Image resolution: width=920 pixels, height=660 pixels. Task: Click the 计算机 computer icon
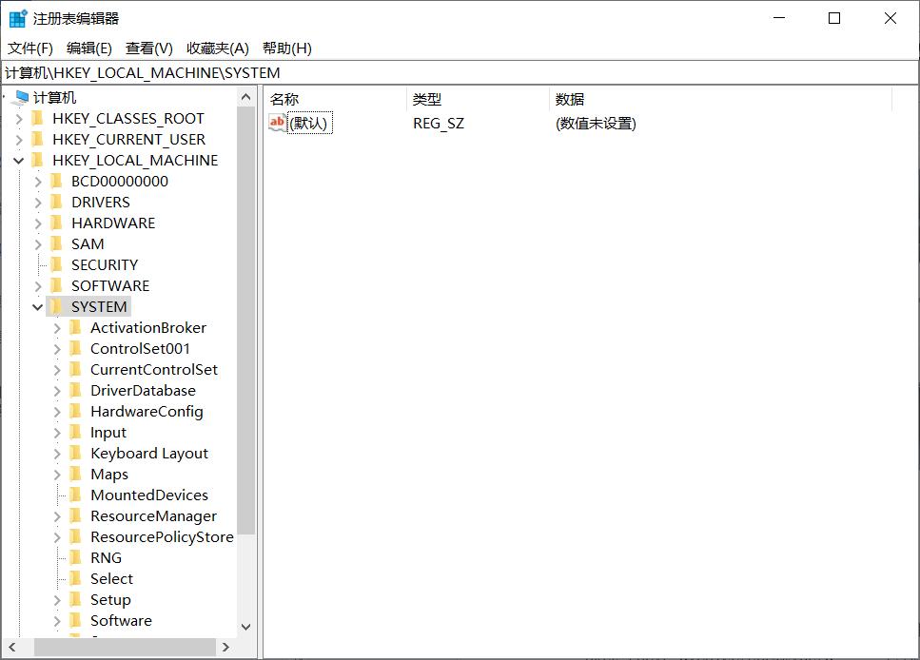22,95
